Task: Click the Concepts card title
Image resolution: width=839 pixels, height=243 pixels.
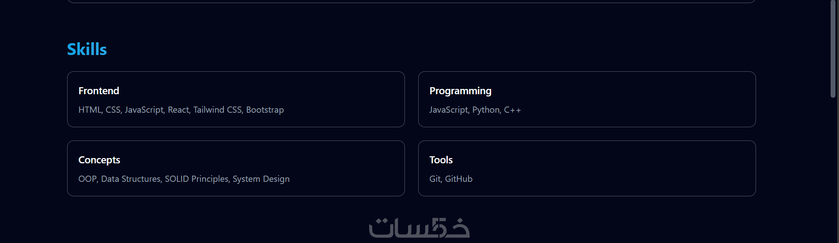Action: tap(99, 160)
